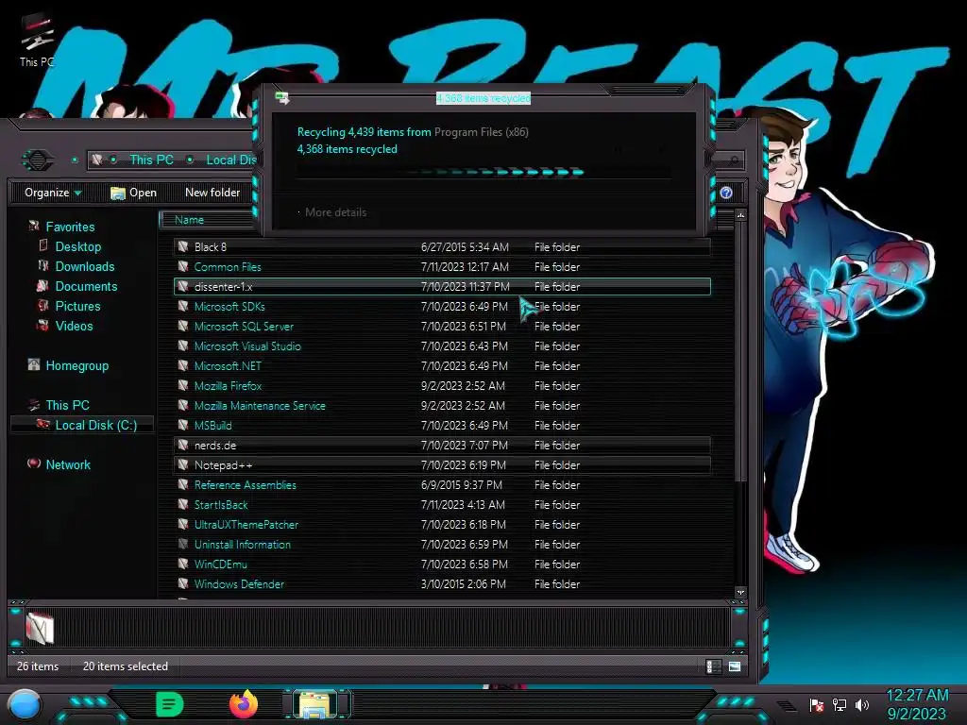The image size is (967, 725).
Task: Switch to large icons view in status bar
Action: click(x=735, y=666)
